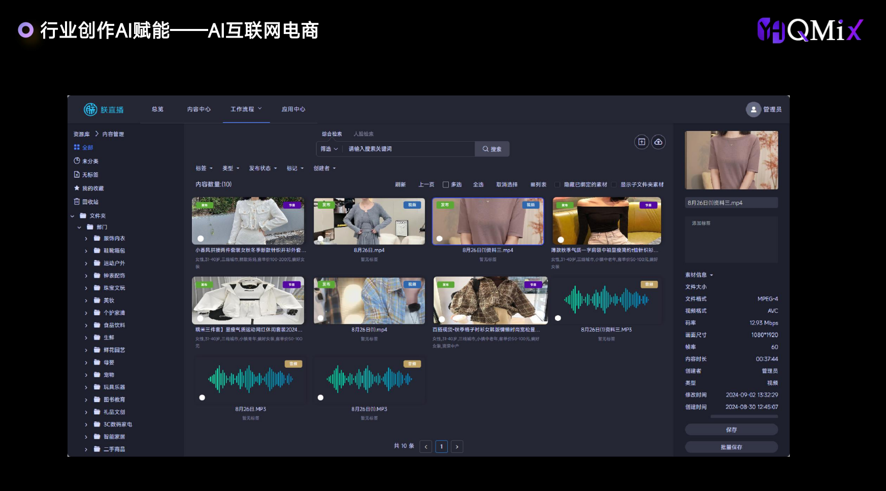The height and width of the screenshot is (491, 886).
Task: Click the 珠宝文玩 folder icon
Action: click(x=97, y=288)
